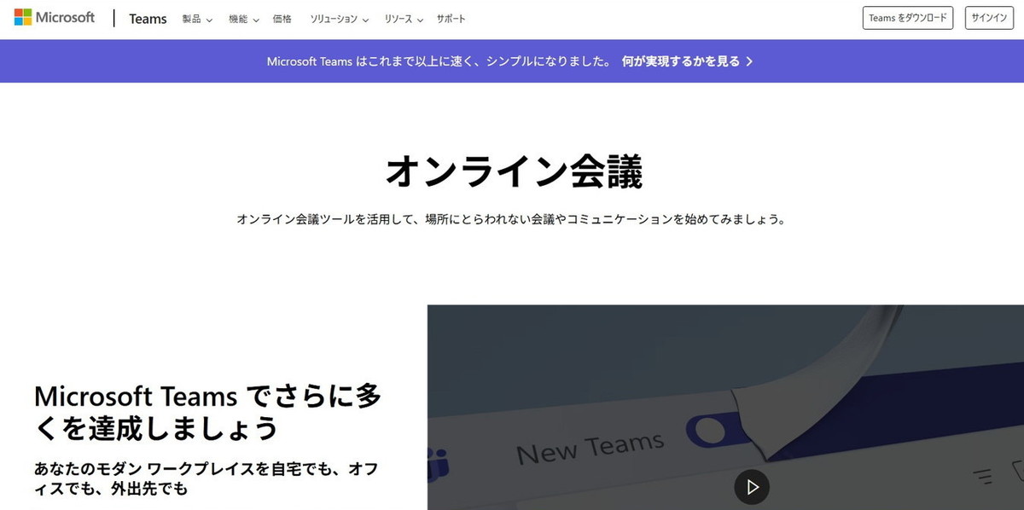Click the Microsoft Teams でさらに多くを達成しましょう heading
The height and width of the screenshot is (510, 1024).
pyautogui.click(x=207, y=412)
